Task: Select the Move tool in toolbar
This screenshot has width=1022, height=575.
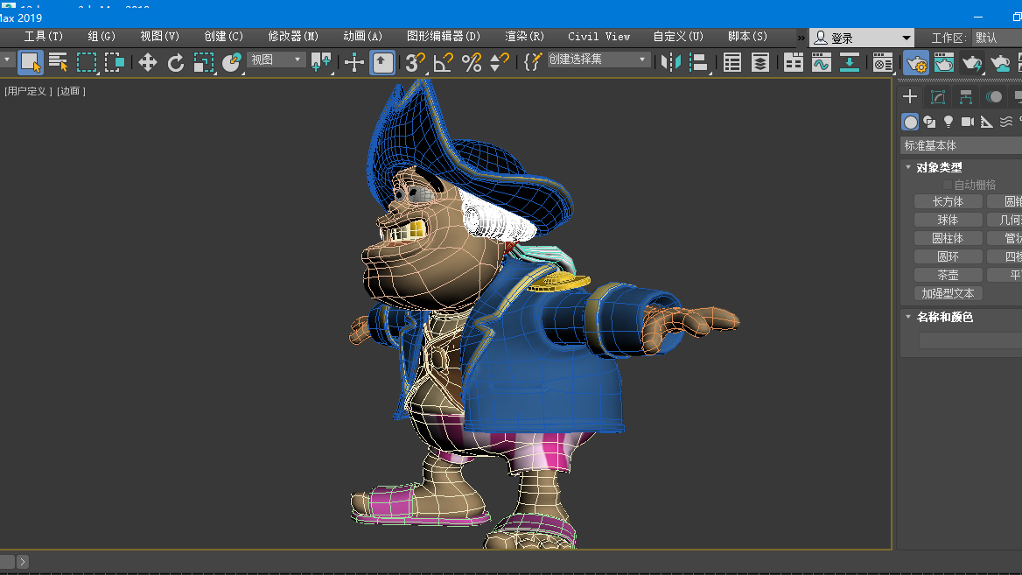Action: click(x=148, y=62)
